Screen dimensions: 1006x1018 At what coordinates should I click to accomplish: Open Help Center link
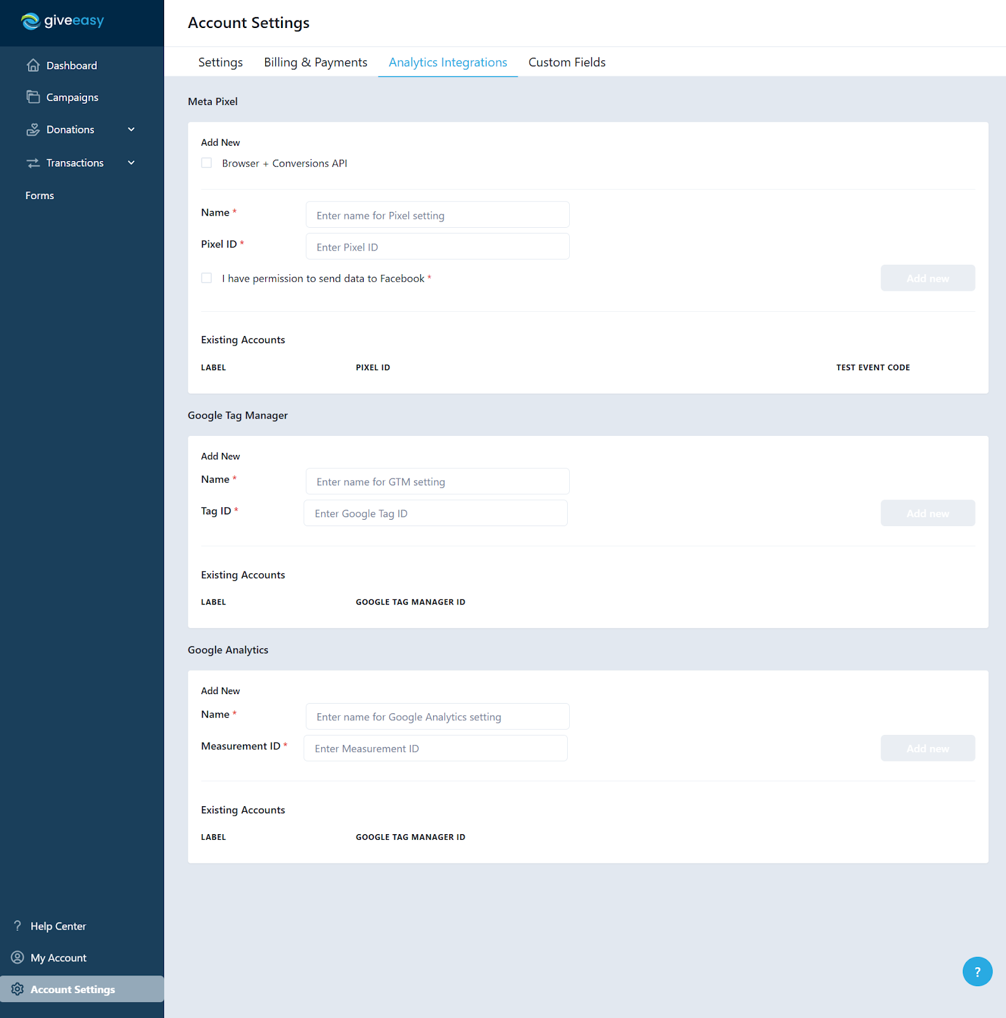pyautogui.click(x=58, y=926)
